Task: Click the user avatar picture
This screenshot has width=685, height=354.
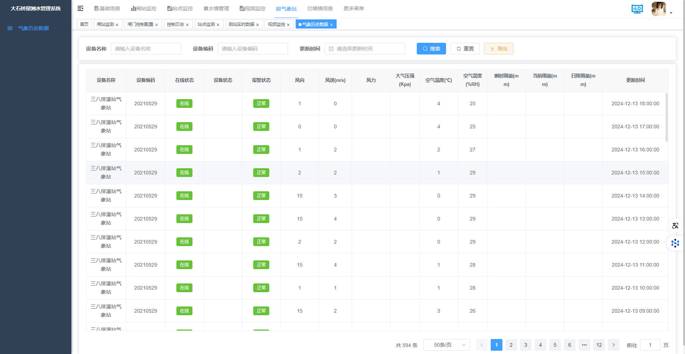Action: [x=659, y=9]
